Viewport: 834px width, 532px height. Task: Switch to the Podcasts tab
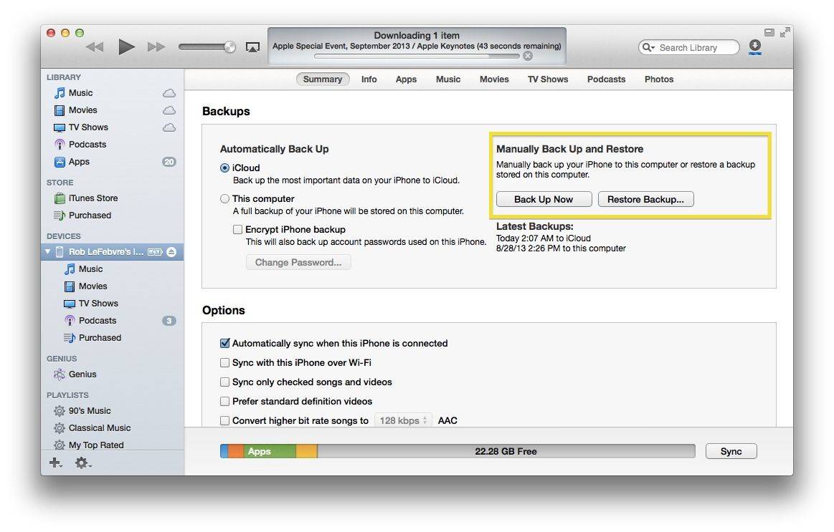pyautogui.click(x=606, y=79)
